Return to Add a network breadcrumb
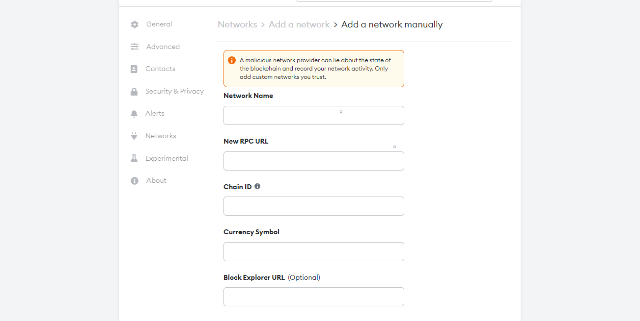The image size is (640, 321). tap(299, 25)
